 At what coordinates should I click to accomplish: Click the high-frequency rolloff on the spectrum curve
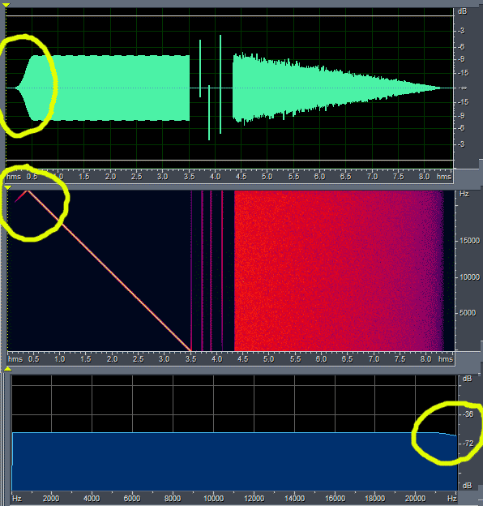(447, 434)
